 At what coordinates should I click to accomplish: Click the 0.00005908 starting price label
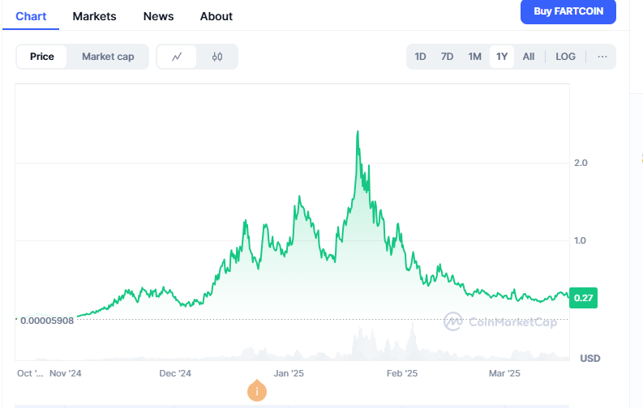click(x=47, y=321)
